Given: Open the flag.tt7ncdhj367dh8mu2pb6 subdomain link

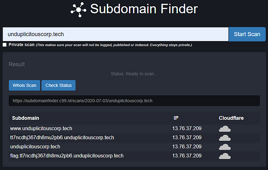Looking at the screenshot, I should [x=67, y=156].
